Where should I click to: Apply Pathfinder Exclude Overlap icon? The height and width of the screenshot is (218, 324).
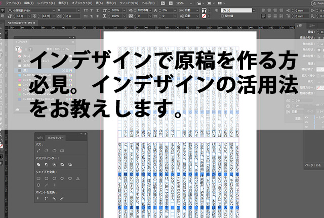(62, 165)
